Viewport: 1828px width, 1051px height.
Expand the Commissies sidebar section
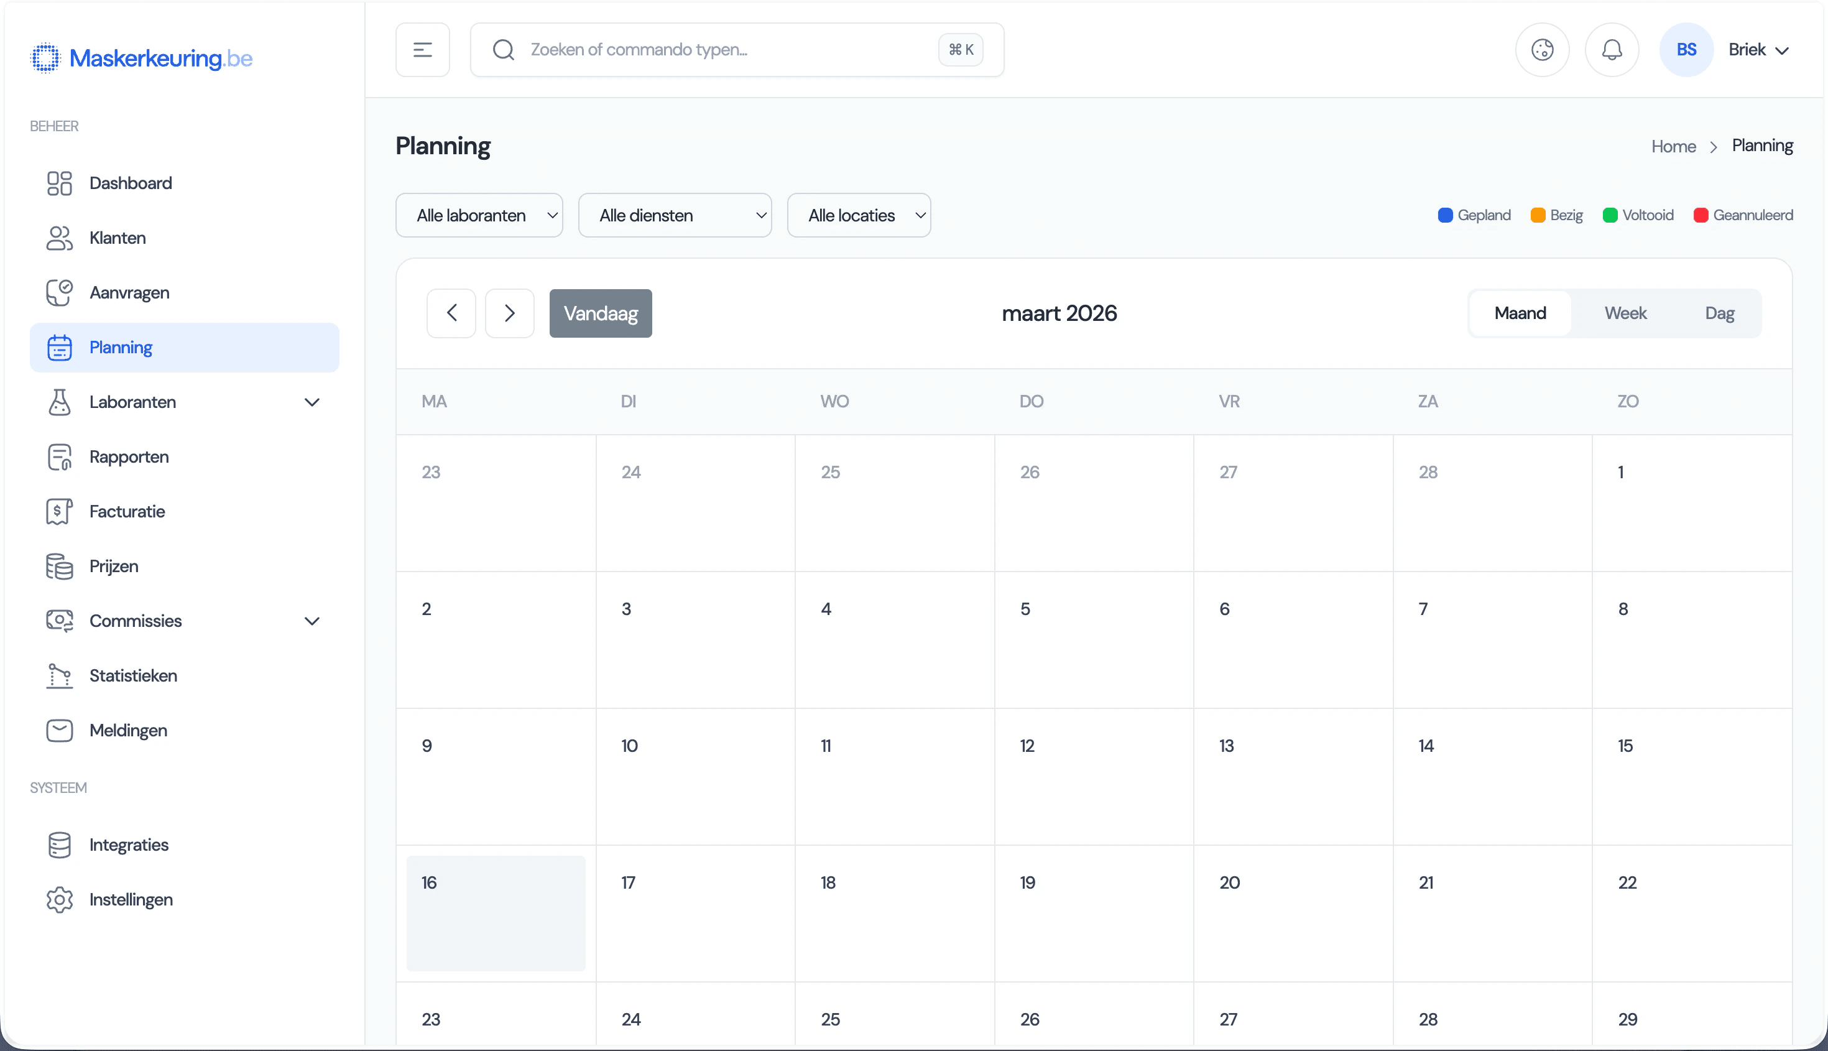click(x=313, y=620)
